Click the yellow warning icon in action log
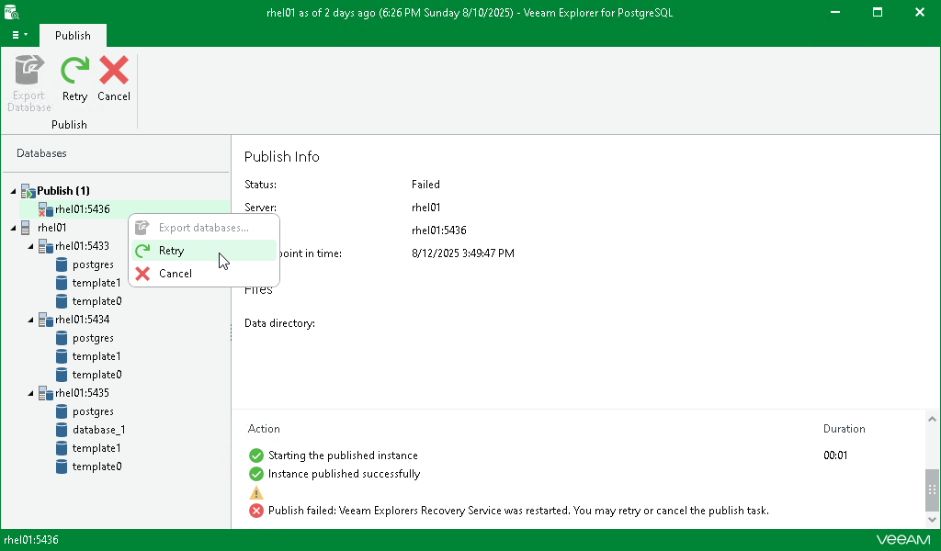 tap(256, 493)
